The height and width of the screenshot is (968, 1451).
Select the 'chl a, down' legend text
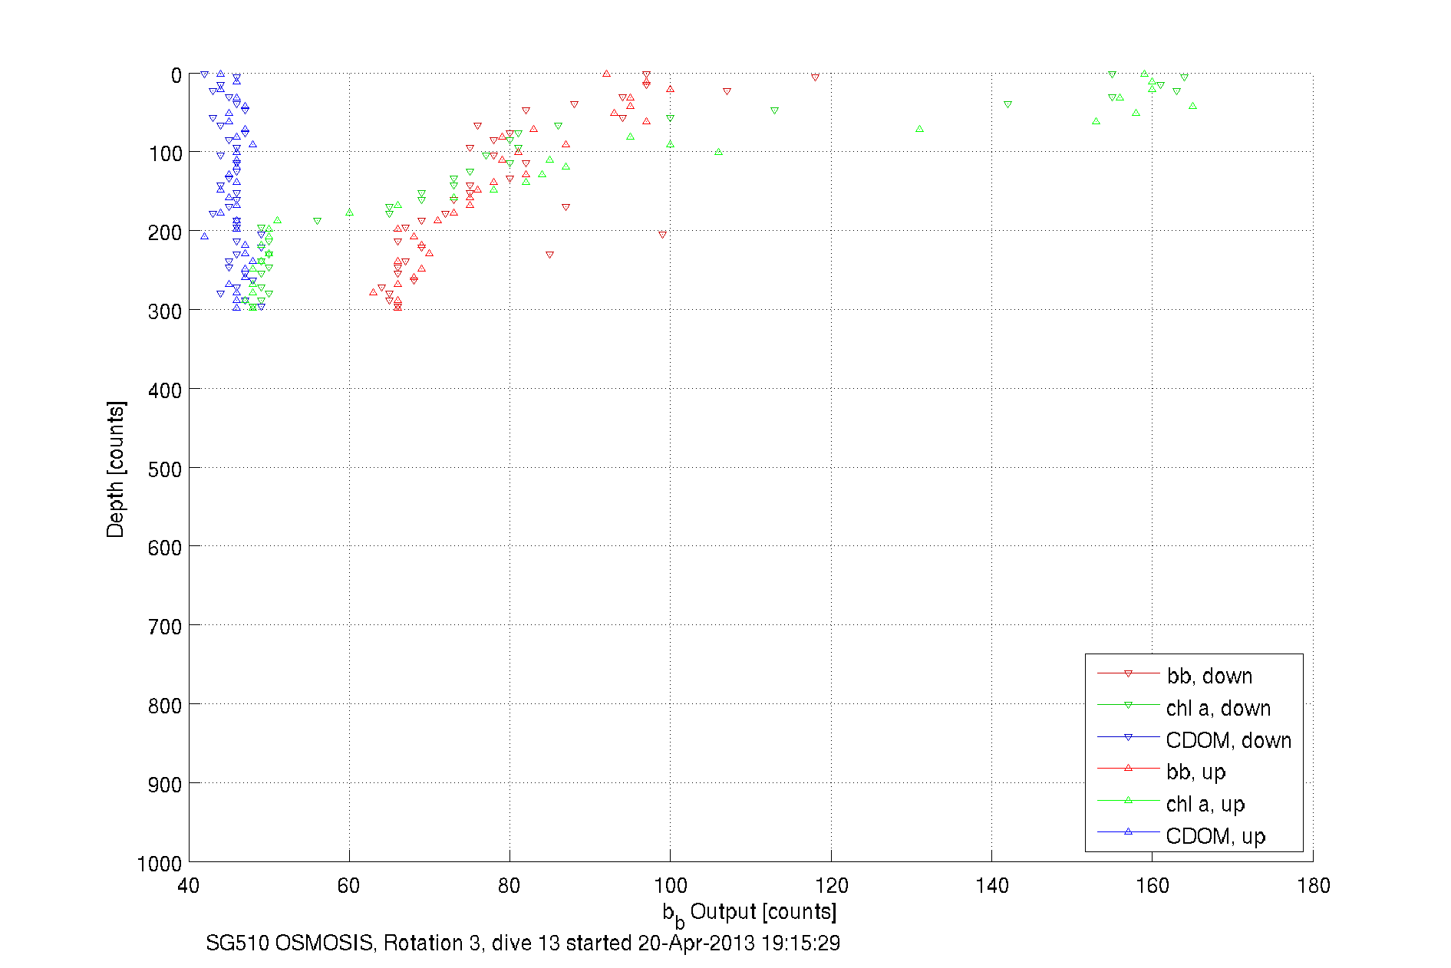1219,708
